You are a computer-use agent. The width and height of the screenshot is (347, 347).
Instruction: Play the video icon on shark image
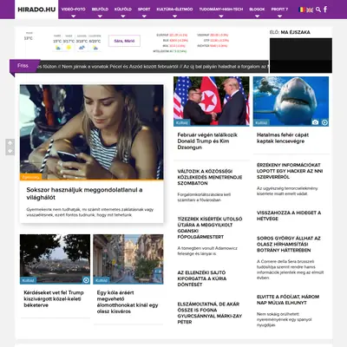tap(324, 122)
